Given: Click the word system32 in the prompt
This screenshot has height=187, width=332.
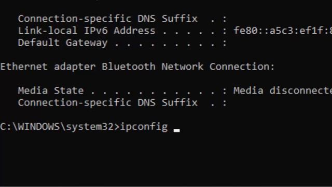Looking at the screenshot, I should click(90, 127).
